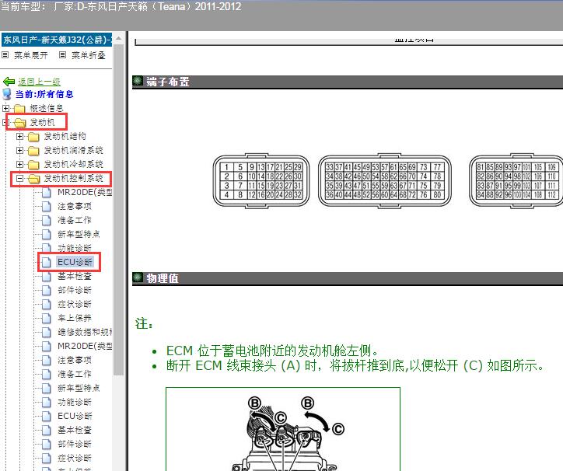Click the left panel scrollbar up arrow
Viewport: 563px width, 471px height.
point(118,38)
